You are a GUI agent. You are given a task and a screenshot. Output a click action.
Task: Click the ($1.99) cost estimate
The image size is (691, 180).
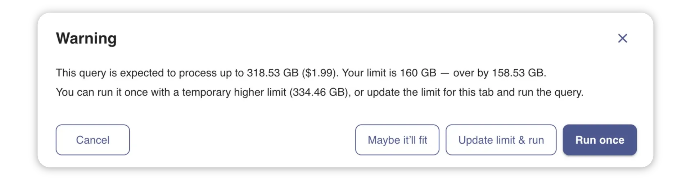point(320,73)
